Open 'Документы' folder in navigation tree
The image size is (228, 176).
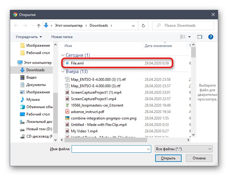tap(33, 85)
